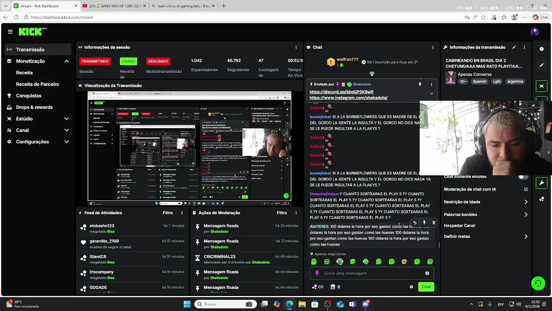Expand the Canal section
This screenshot has height=311, width=552.
pos(66,130)
